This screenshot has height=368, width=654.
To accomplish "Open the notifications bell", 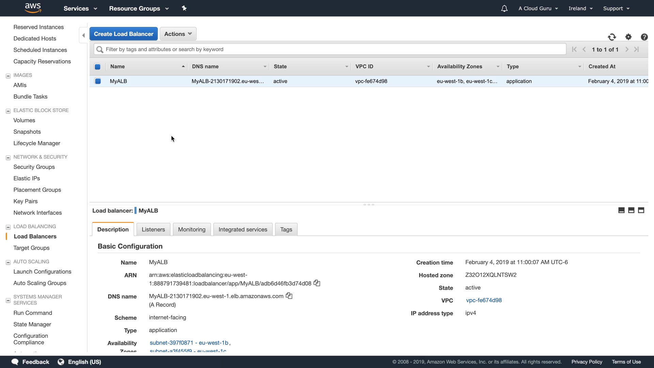I will coord(504,9).
